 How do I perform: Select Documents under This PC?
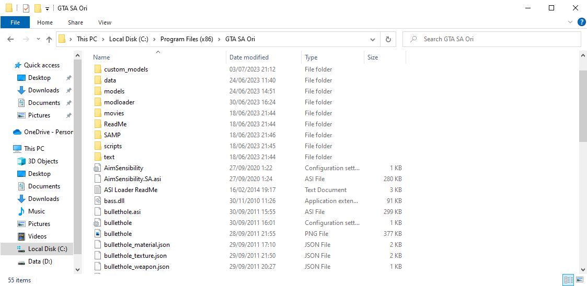(44, 186)
